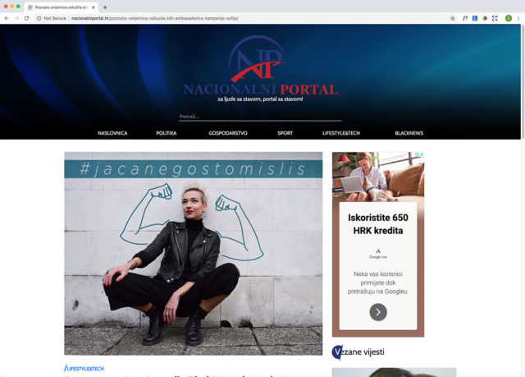The height and width of the screenshot is (377, 525).
Task: Go back to the previous page
Action: [x=7, y=18]
